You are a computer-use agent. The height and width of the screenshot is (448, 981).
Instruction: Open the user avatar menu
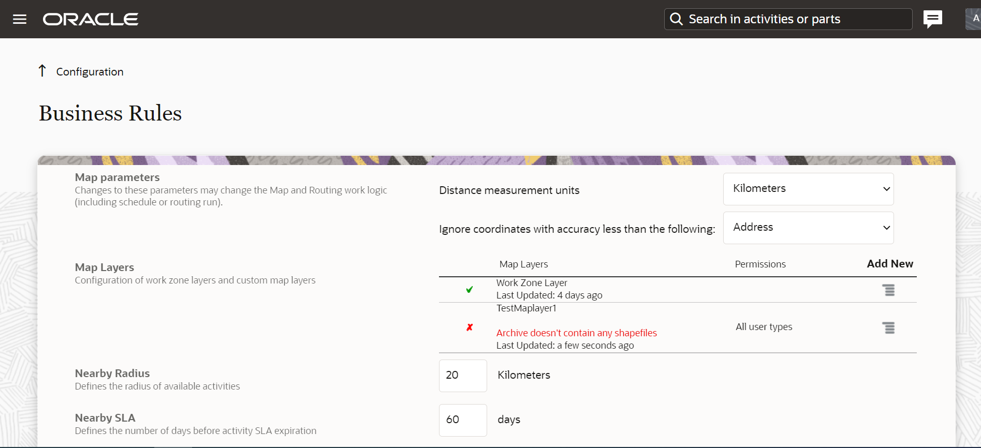(x=973, y=19)
